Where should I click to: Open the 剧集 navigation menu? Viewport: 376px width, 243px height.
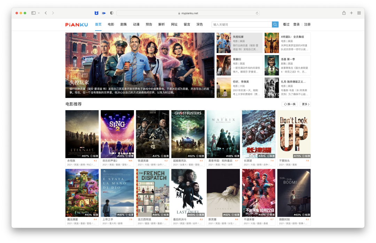[124, 24]
